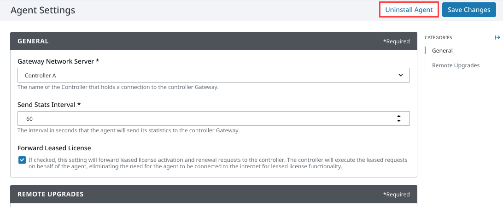Image resolution: width=503 pixels, height=207 pixels.
Task: Click the Send Stats Interval field label
Action: tap(49, 105)
